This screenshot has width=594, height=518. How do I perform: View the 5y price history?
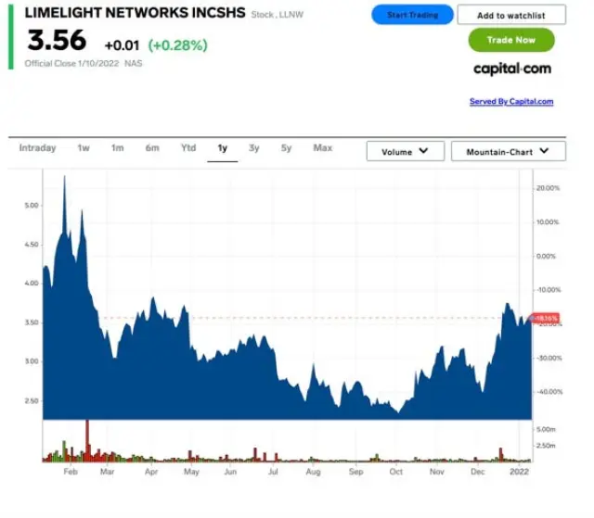point(286,148)
